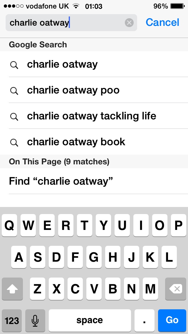Toggle the Shift key
This screenshot has height=334, width=188.
click(x=12, y=289)
